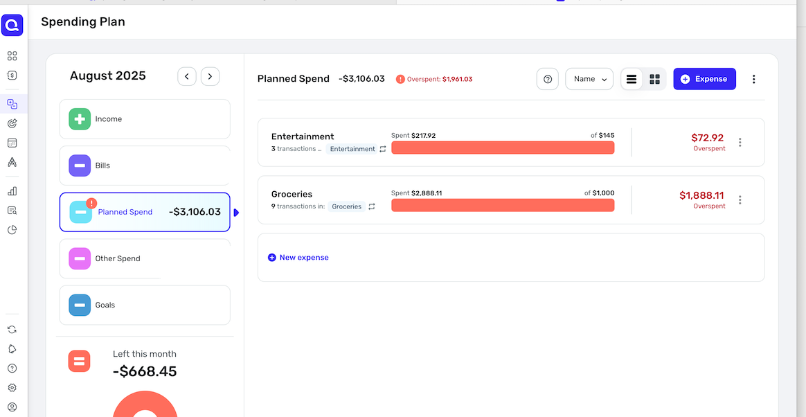Open the settings gear icon

(12, 388)
